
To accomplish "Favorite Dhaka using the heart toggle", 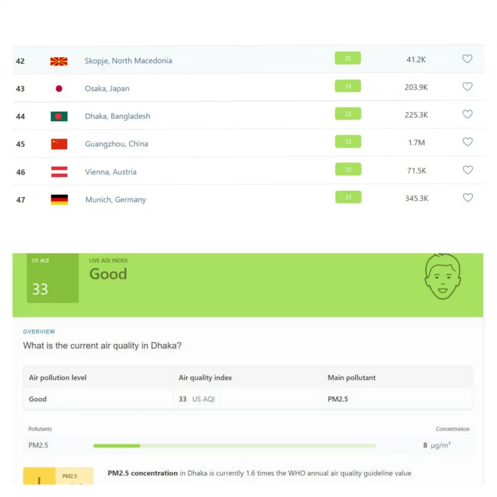I will pyautogui.click(x=467, y=114).
